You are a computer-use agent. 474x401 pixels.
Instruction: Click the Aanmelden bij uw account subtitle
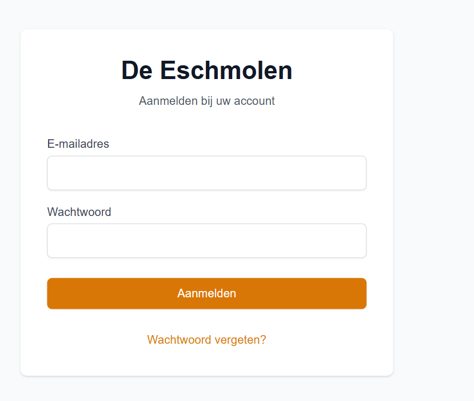coord(206,101)
